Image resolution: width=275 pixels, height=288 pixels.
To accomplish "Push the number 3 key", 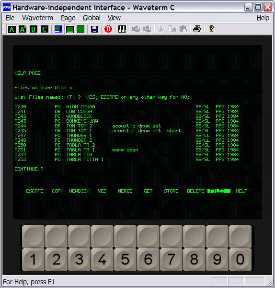I will click(x=80, y=259).
